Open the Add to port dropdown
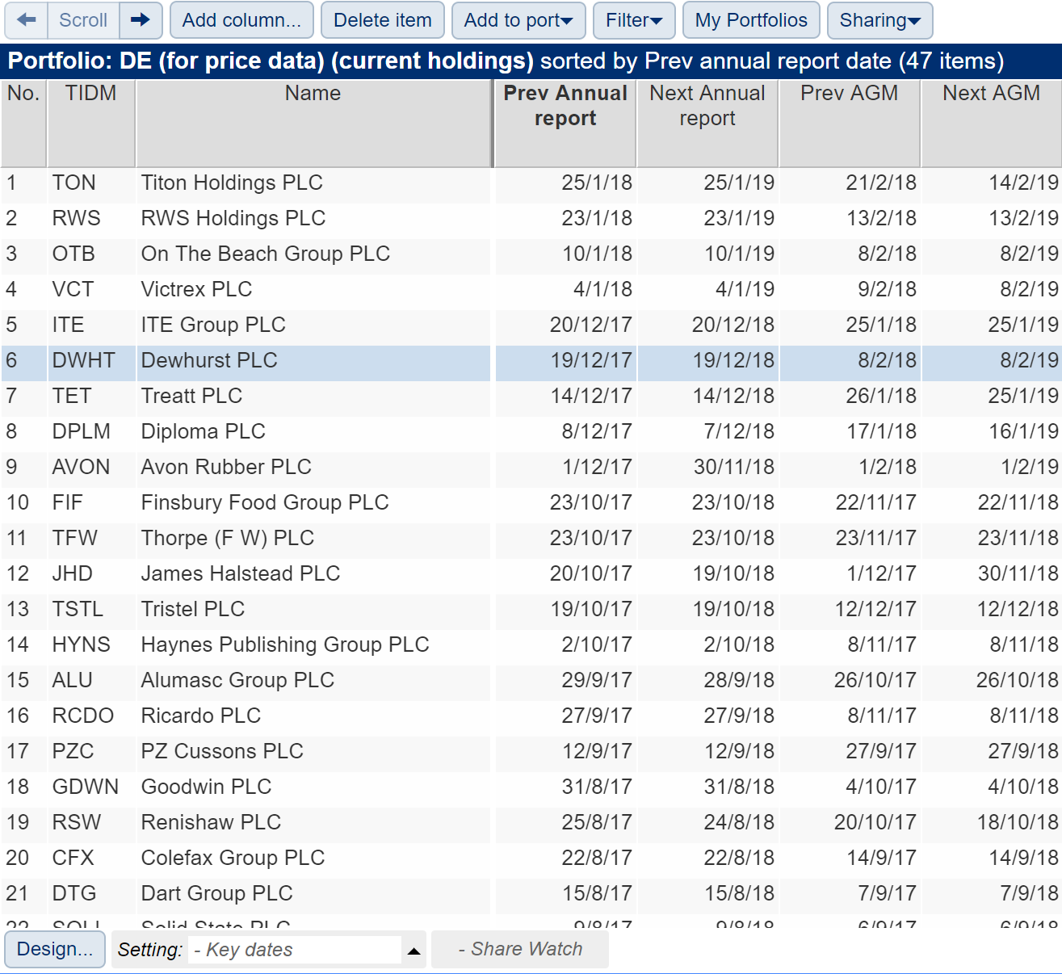 pos(518,20)
